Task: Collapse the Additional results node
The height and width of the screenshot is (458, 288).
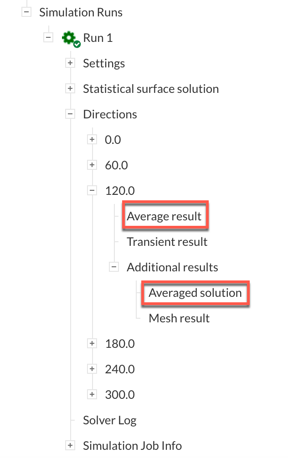Action: coord(114,267)
